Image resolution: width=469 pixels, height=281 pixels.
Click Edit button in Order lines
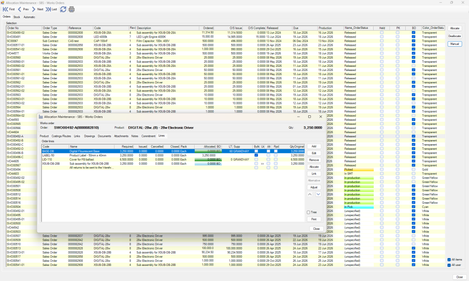(x=314, y=153)
